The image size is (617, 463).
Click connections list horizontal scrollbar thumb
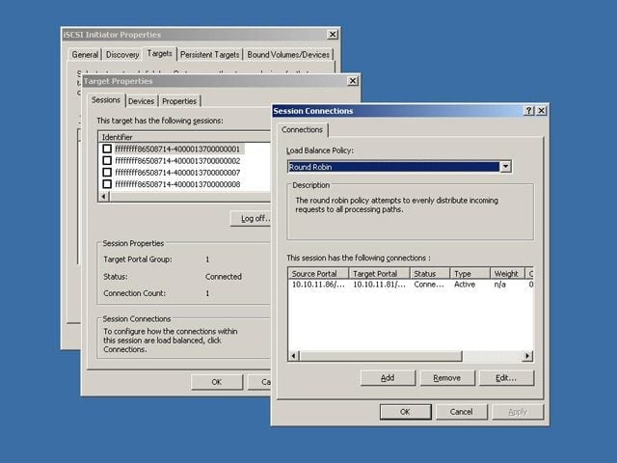380,356
